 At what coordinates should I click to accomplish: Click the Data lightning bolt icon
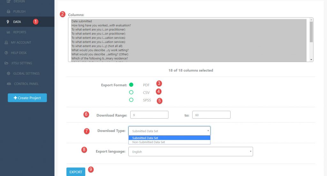coord(8,22)
